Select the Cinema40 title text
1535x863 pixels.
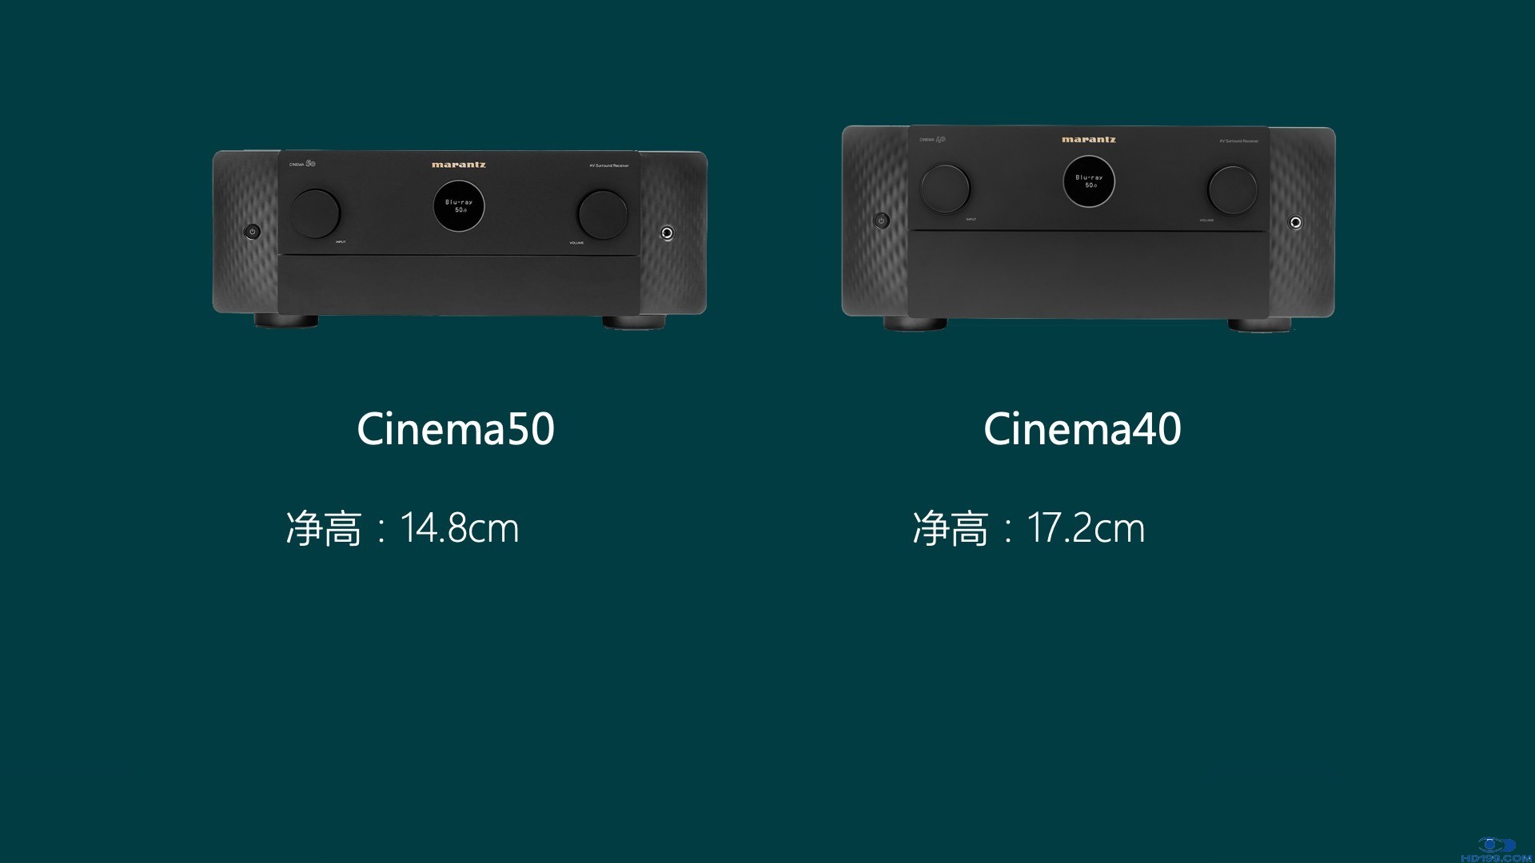point(1082,429)
